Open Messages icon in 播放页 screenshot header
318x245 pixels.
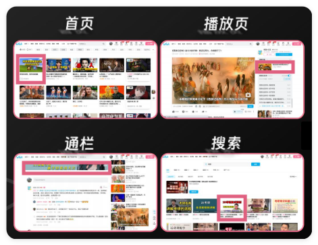pos(268,44)
